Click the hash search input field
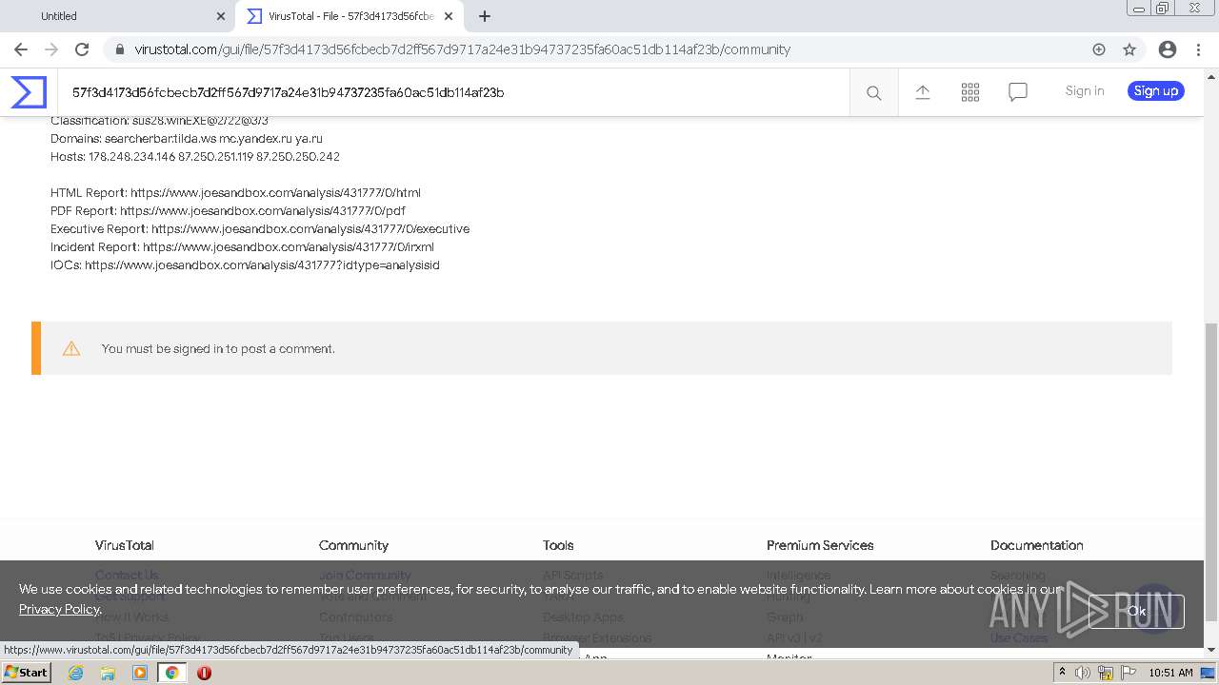Viewport: 1219px width, 685px height. (x=453, y=92)
